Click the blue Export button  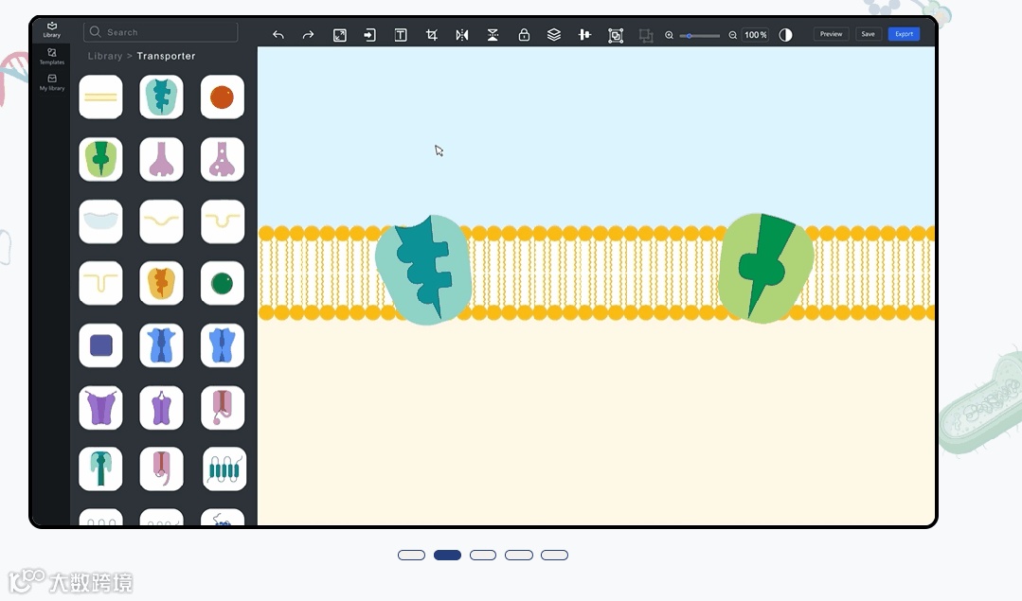pyautogui.click(x=904, y=34)
